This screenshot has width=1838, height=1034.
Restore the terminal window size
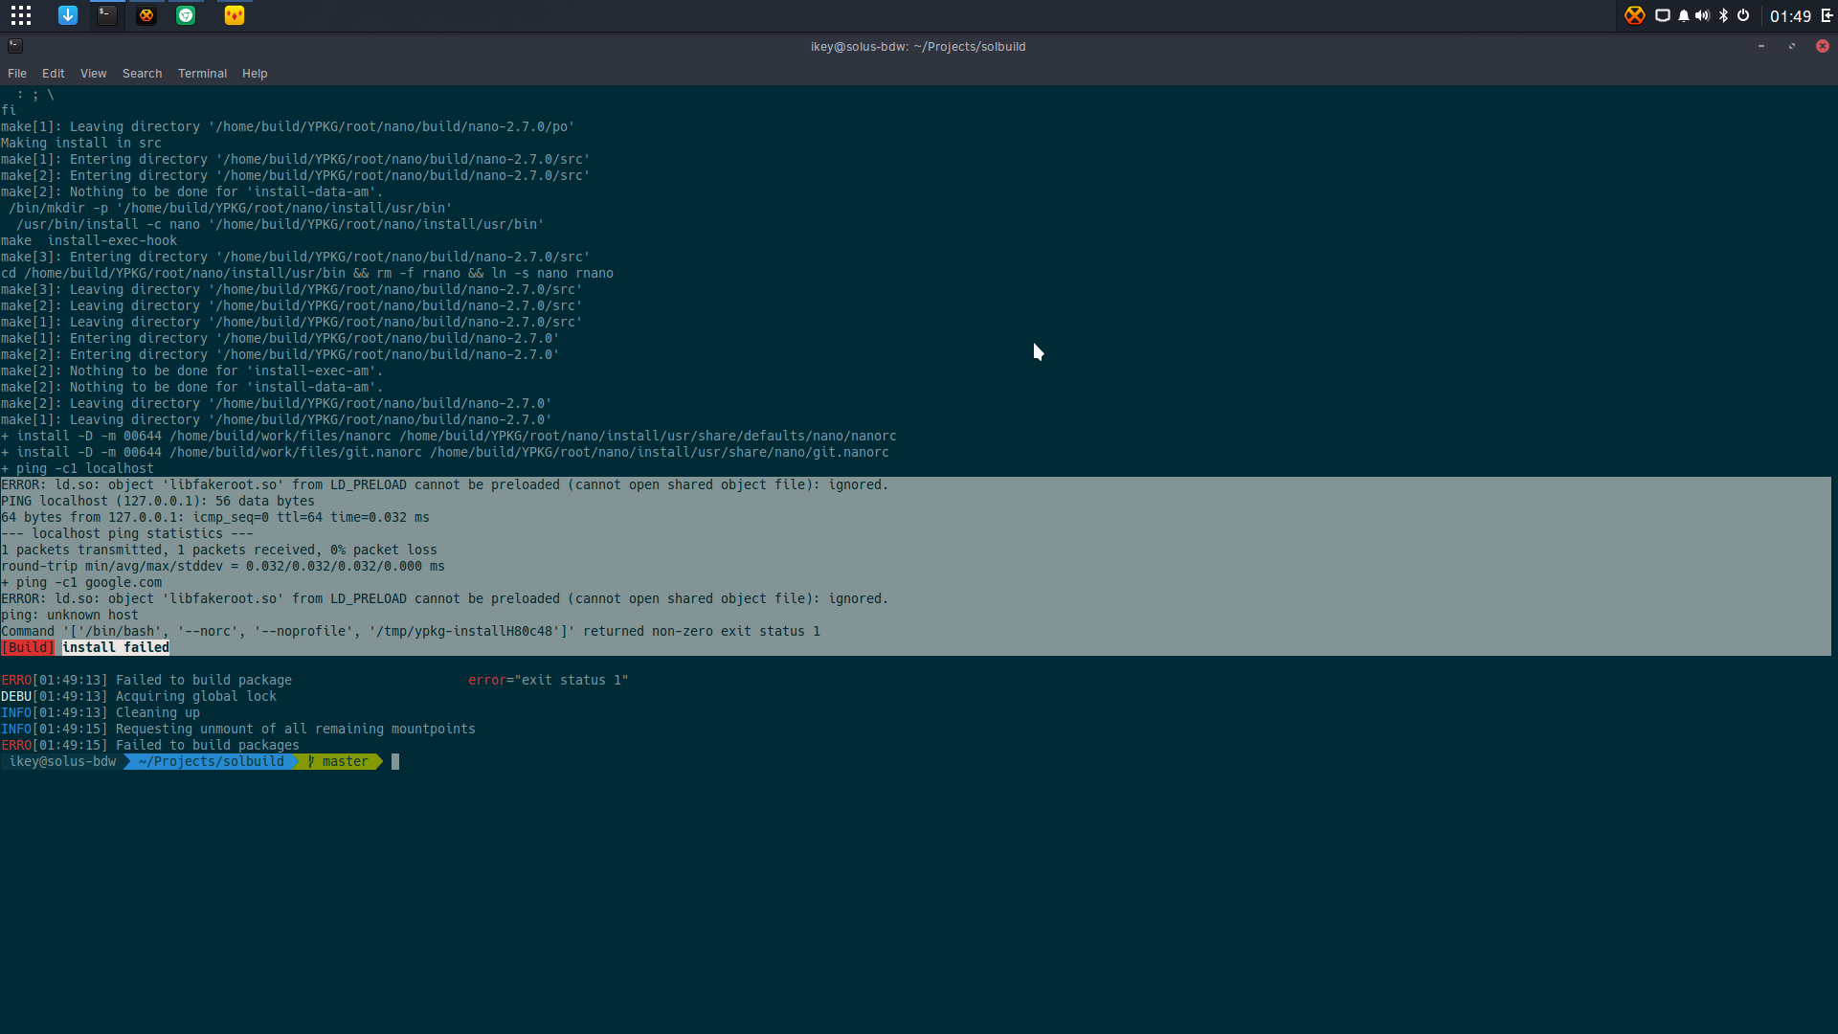(1792, 46)
